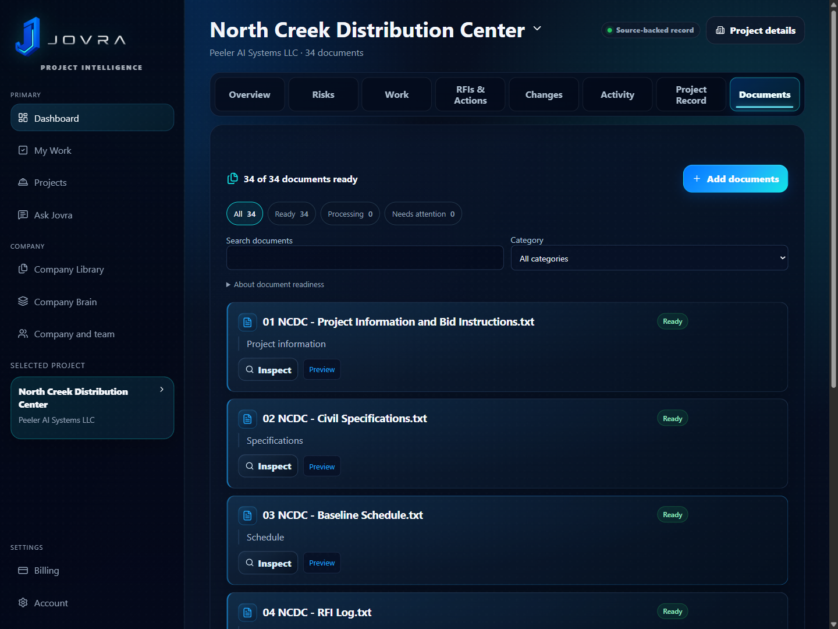838x629 pixels.
Task: Open the Work tab
Action: (x=397, y=94)
